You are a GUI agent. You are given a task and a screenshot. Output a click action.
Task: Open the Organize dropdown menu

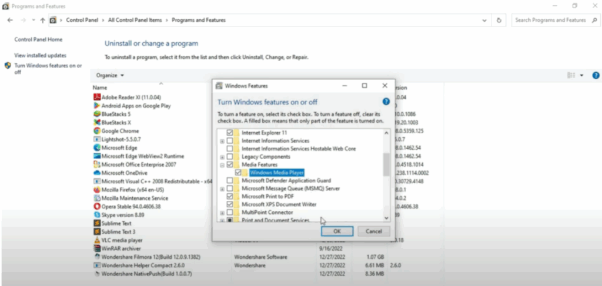(x=110, y=76)
